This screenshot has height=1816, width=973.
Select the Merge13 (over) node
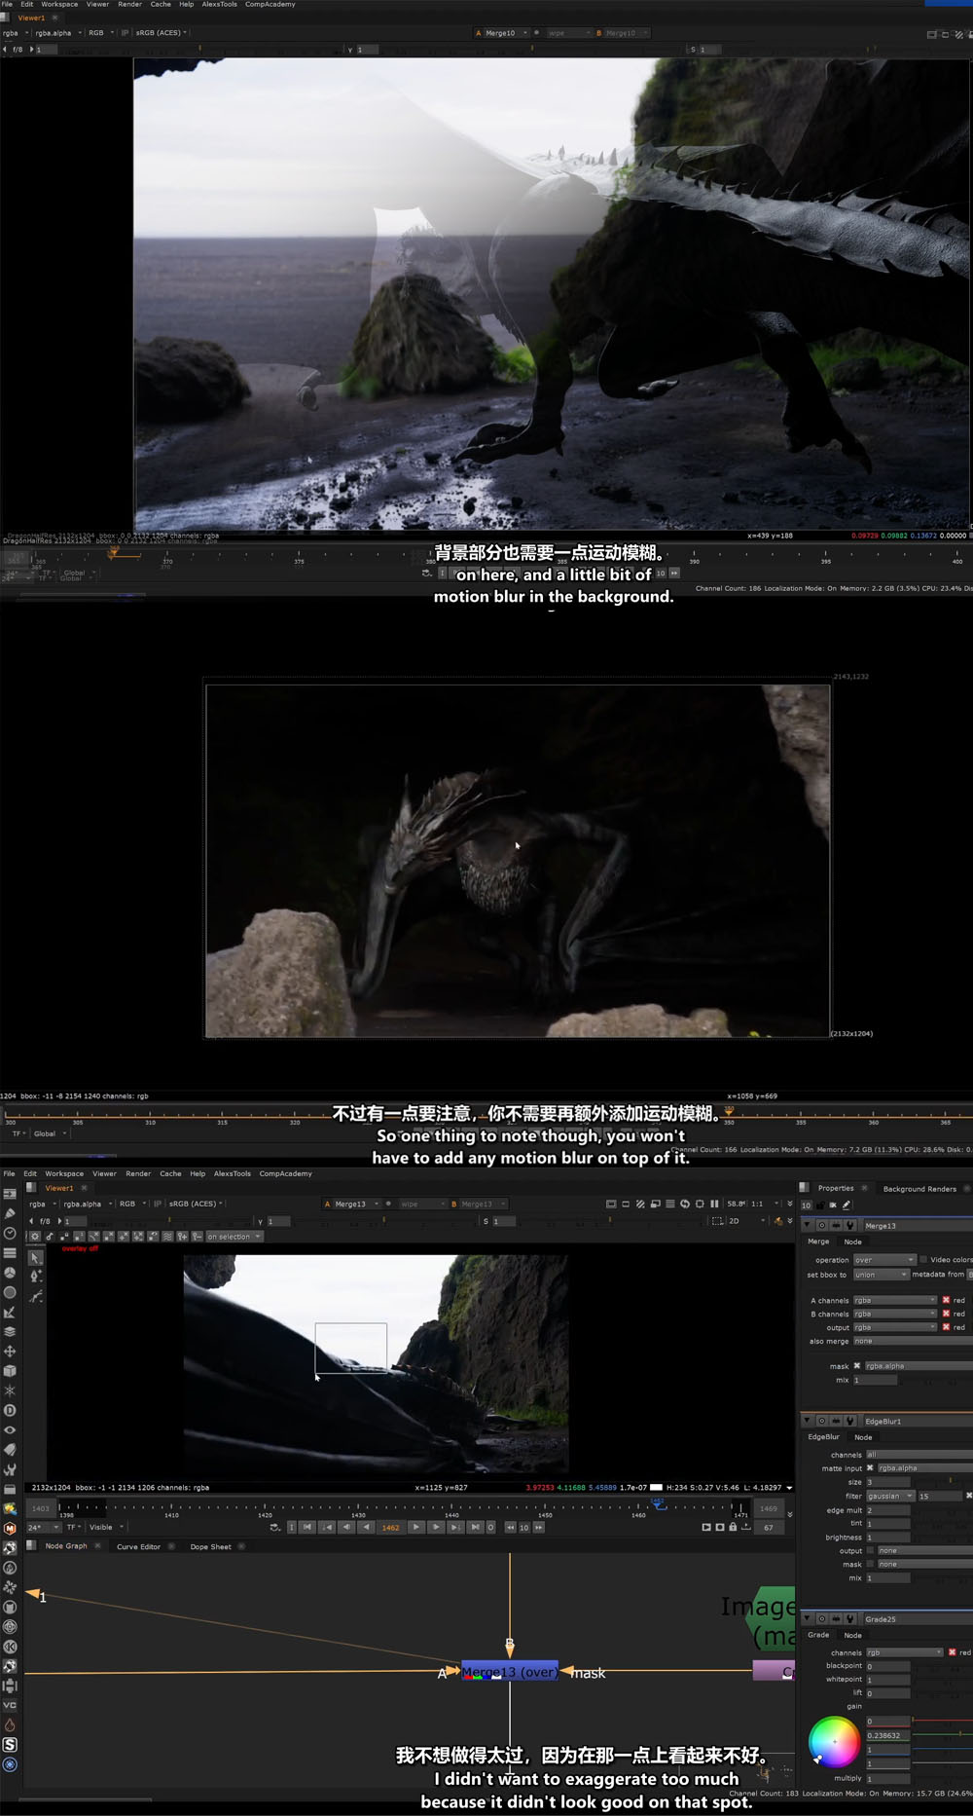[509, 1672]
